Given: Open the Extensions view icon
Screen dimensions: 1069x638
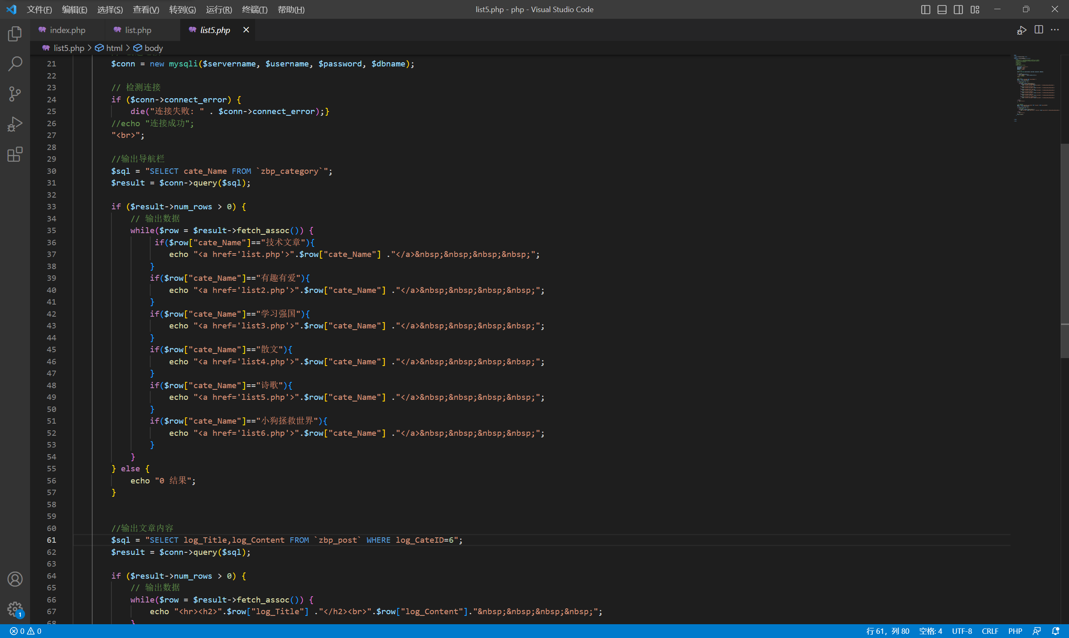Looking at the screenshot, I should coord(15,154).
